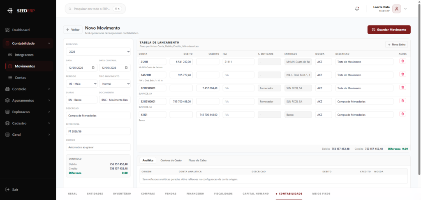Image resolution: width=421 pixels, height=200 pixels.
Task: Open the Exercicio 2026 dropdown
Action: click(98, 51)
